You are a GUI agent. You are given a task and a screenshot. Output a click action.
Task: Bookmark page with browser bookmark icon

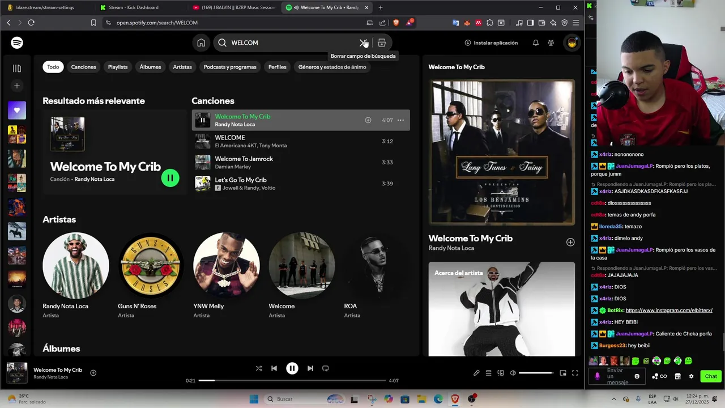click(93, 23)
